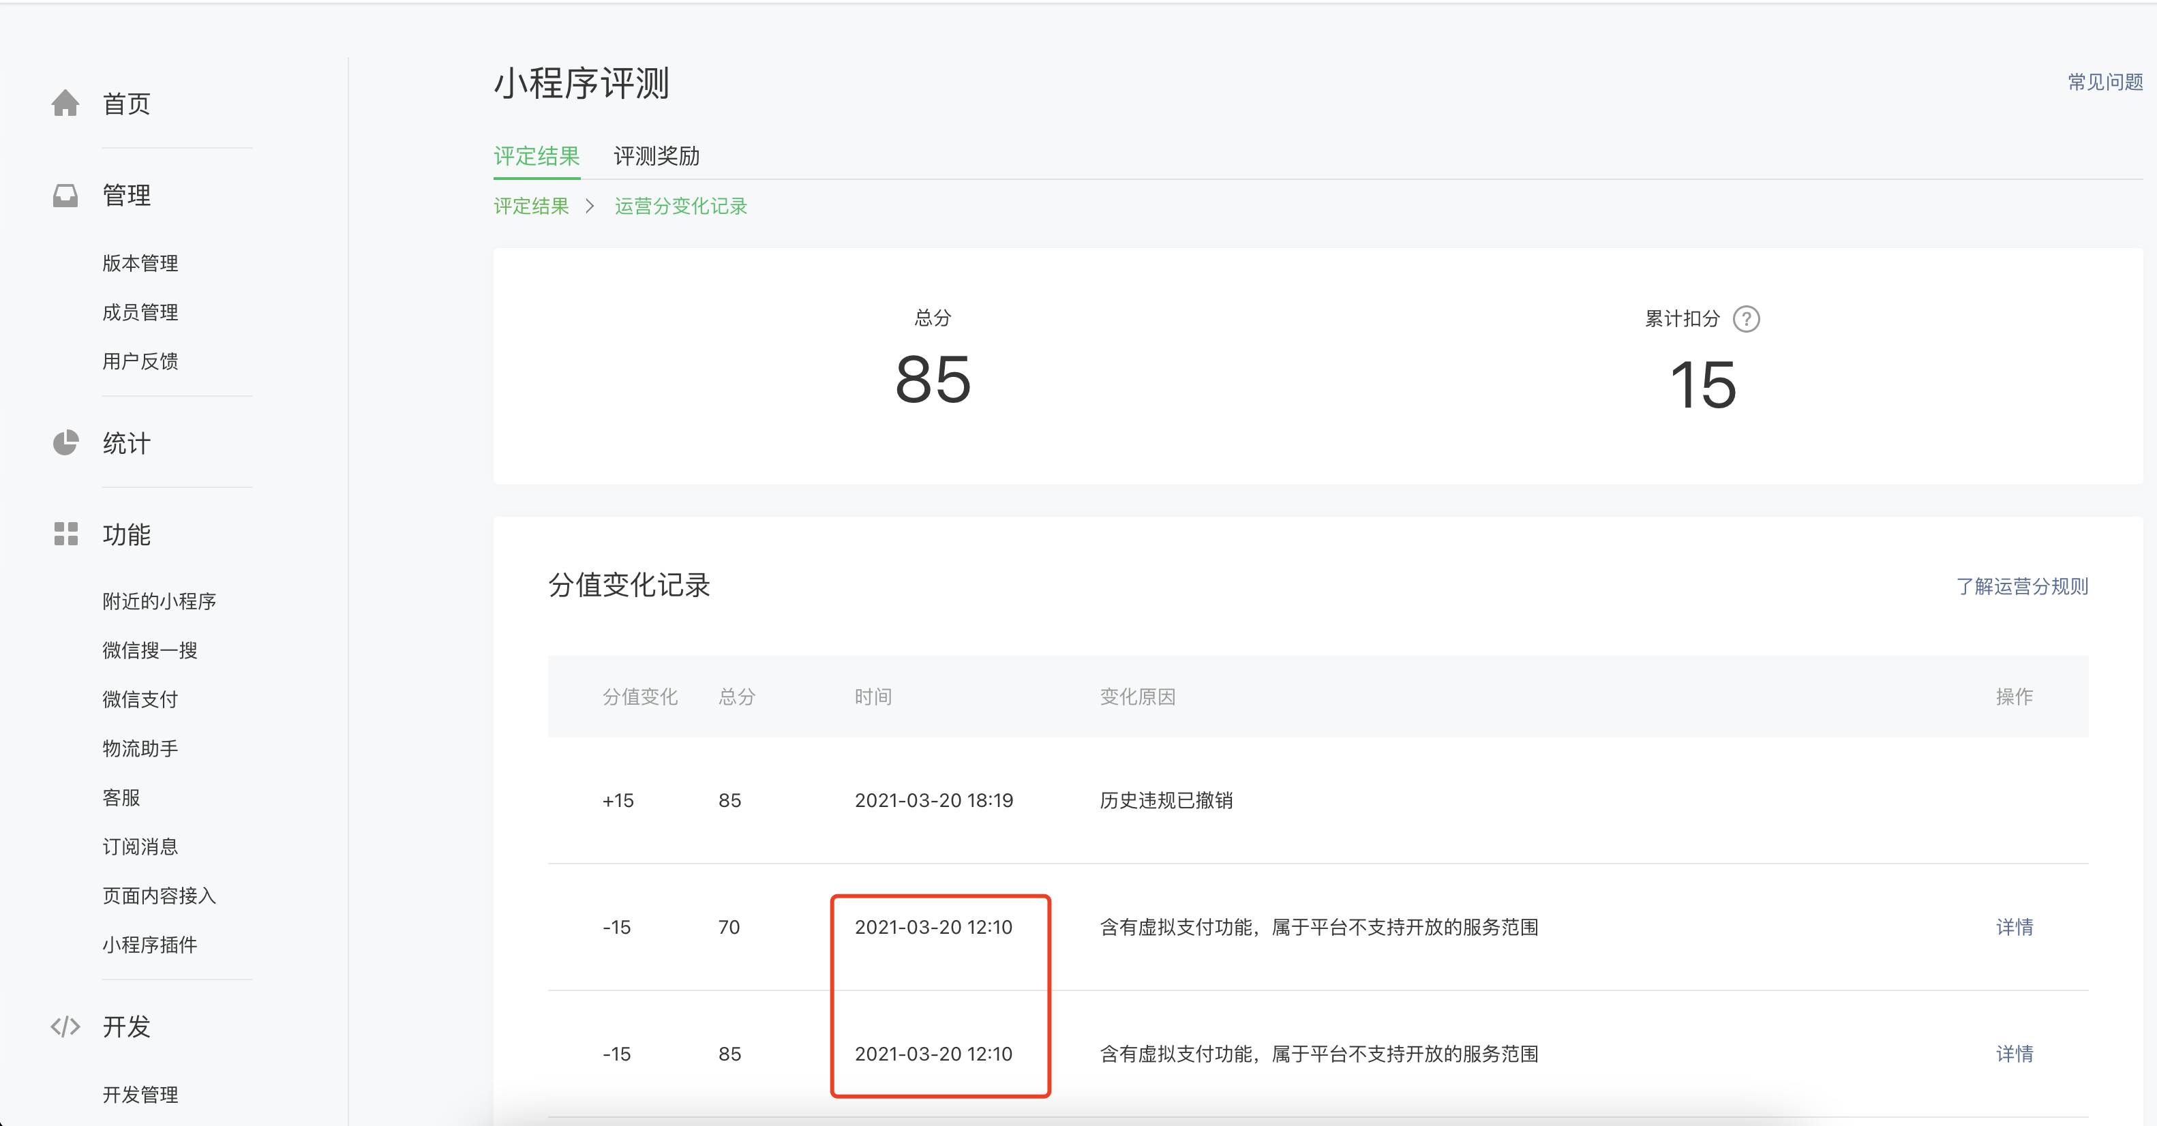This screenshot has width=2157, height=1126.
Task: Open 订阅消息 menu item
Action: [x=140, y=847]
